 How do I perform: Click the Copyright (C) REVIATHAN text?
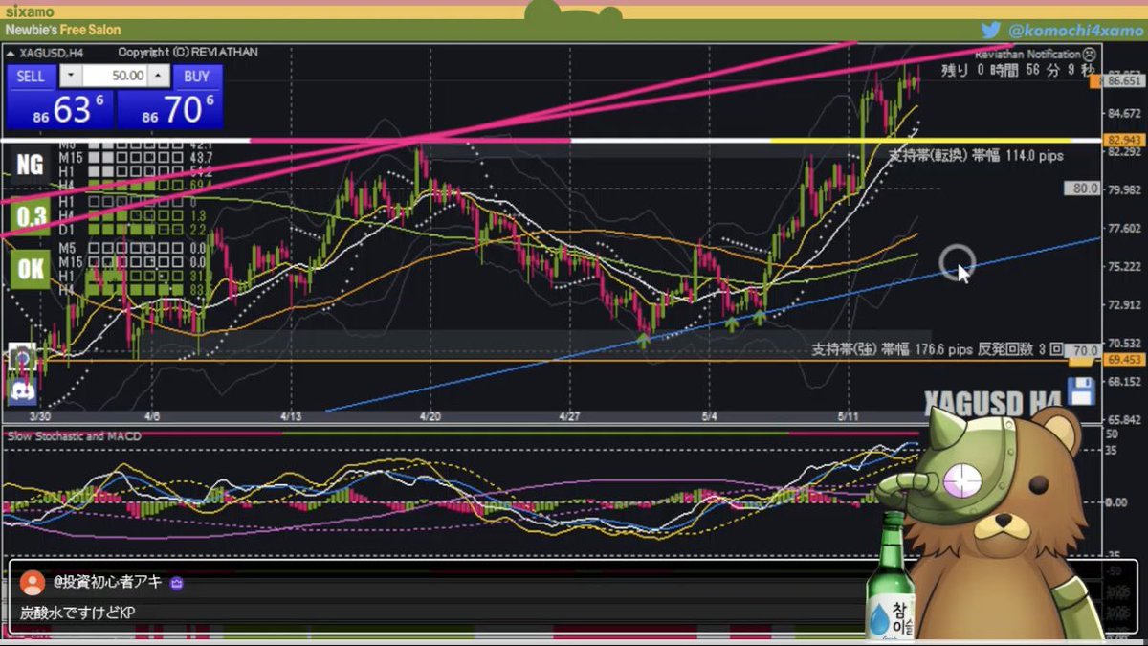(188, 52)
